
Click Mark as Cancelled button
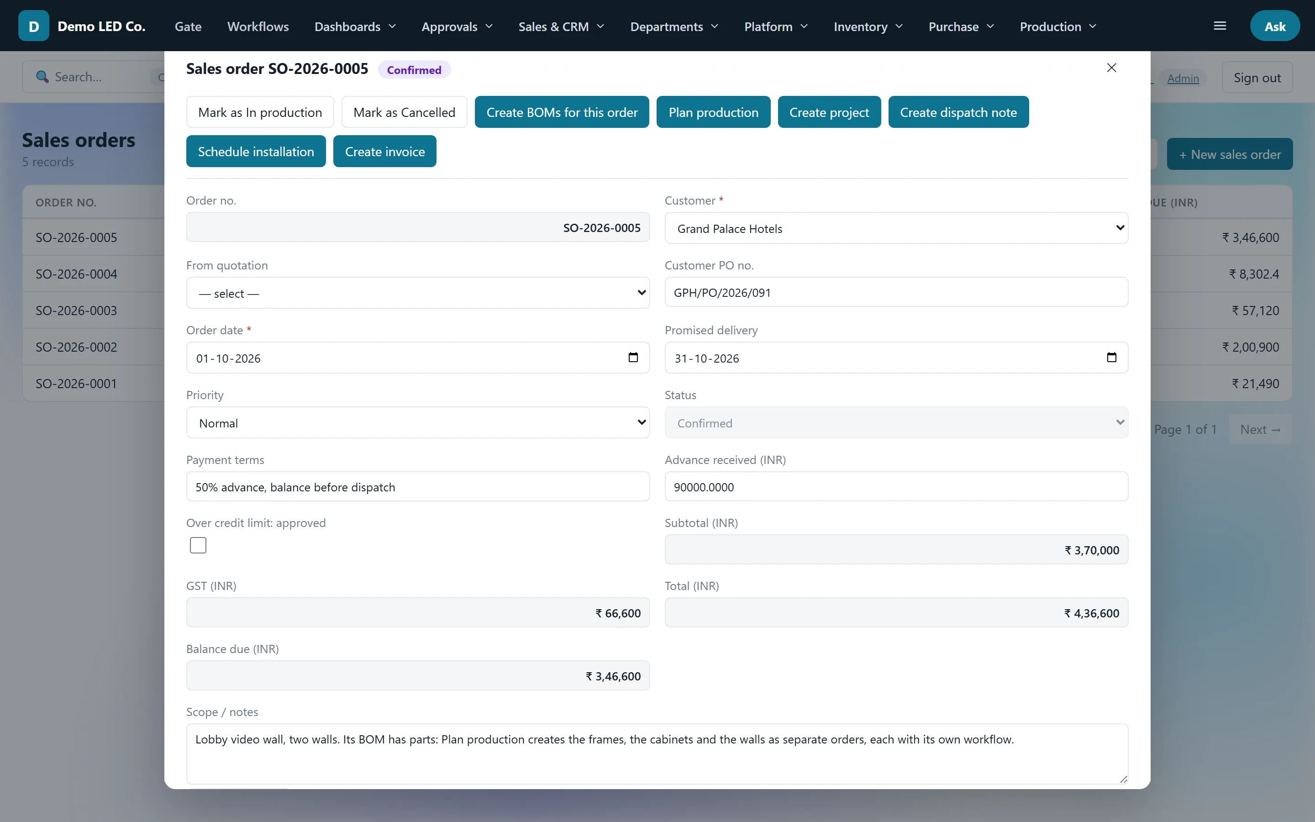pyautogui.click(x=404, y=112)
